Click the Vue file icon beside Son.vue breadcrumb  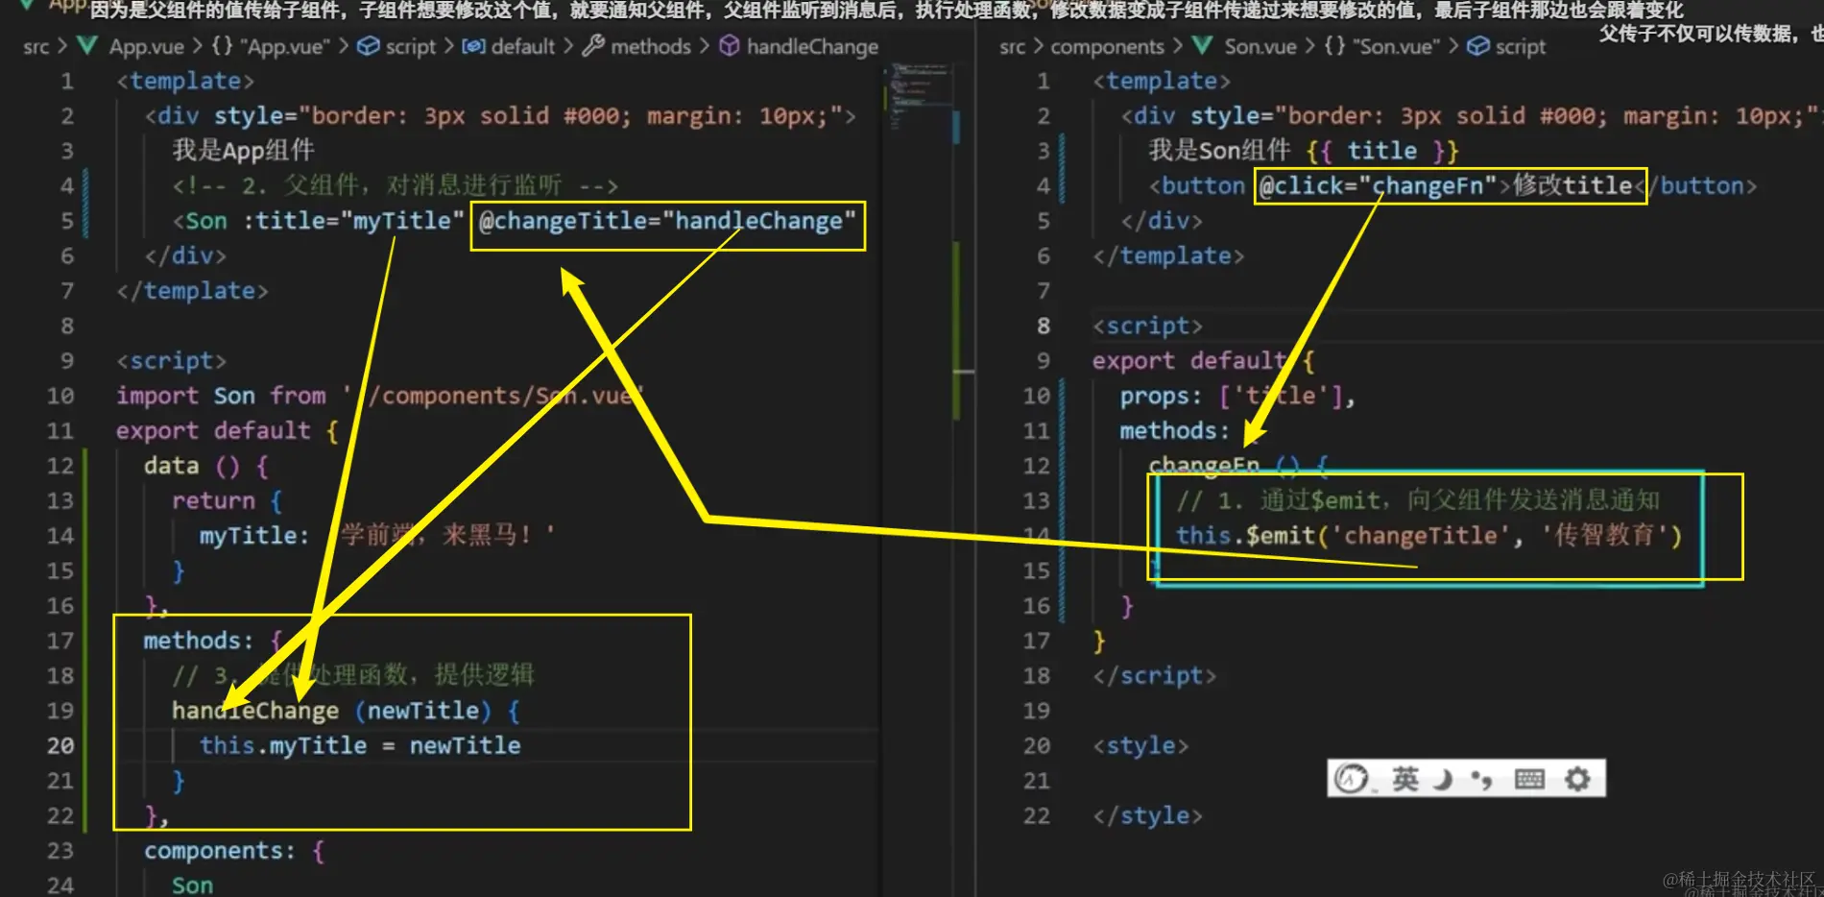(1202, 46)
